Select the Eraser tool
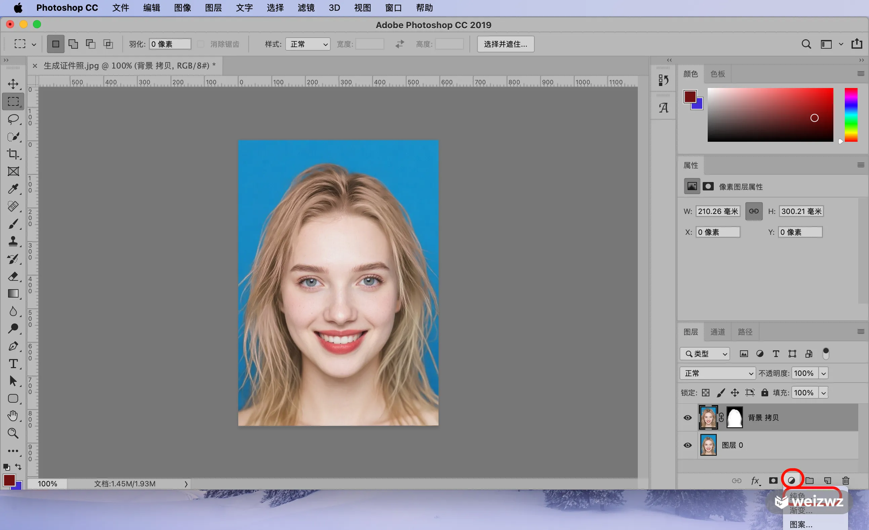Viewport: 869px width, 530px height. [x=13, y=276]
